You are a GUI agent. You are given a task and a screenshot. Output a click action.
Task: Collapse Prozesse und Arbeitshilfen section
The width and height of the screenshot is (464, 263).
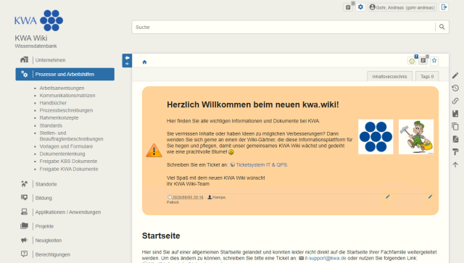[65, 74]
